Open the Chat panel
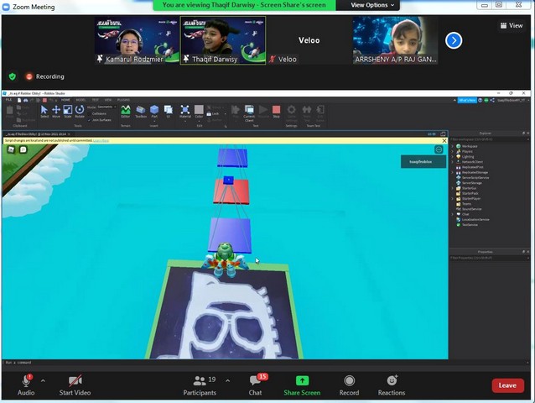535x403 pixels. click(255, 381)
